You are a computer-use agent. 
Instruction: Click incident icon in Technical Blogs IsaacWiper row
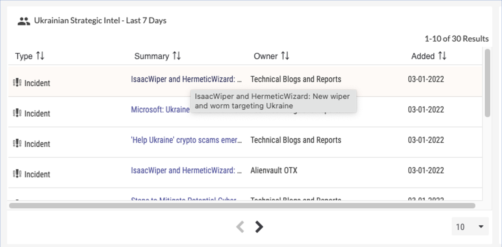point(17,83)
